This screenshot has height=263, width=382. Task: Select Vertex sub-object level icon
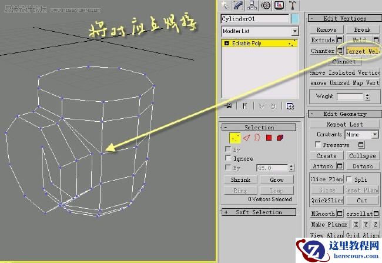(235, 138)
